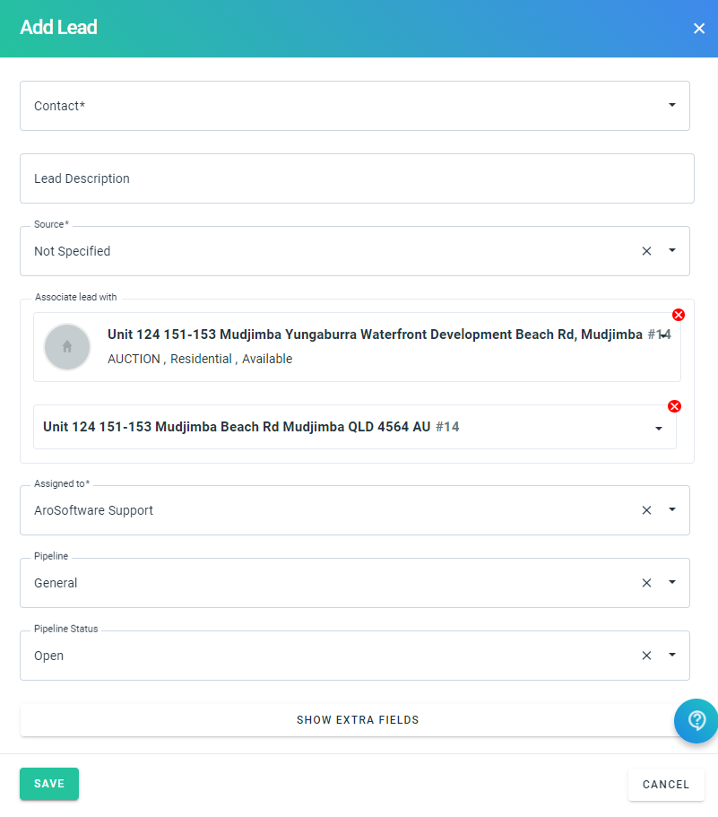Click the grey house property avatar

click(67, 347)
